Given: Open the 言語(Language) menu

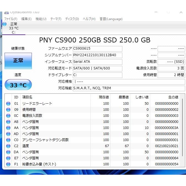Looking at the screenshot, I should [x=111, y=19].
